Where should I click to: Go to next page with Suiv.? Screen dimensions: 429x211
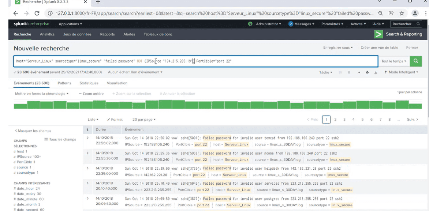[413, 120]
